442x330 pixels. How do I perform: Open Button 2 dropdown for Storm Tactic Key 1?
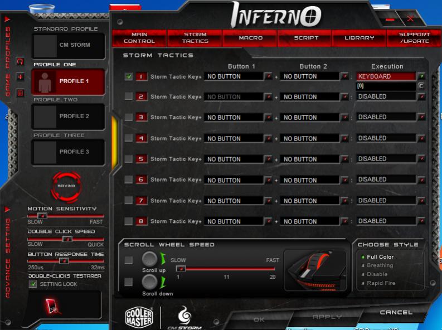pyautogui.click(x=344, y=76)
